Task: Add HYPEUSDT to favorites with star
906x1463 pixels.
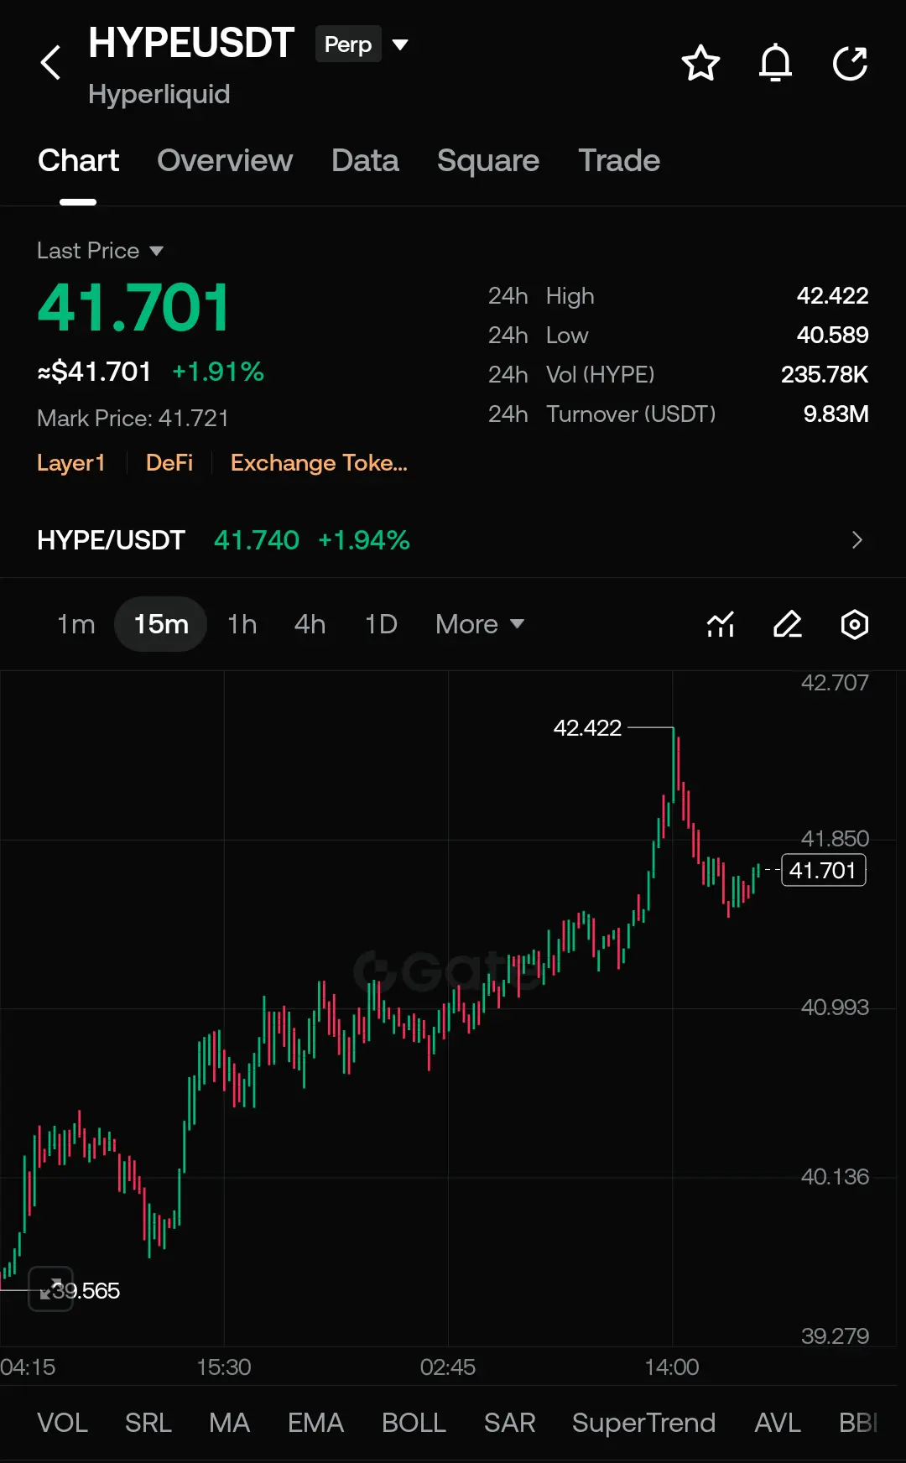Action: coord(700,63)
